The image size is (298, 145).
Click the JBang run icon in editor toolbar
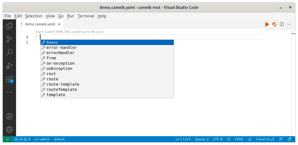267,24
